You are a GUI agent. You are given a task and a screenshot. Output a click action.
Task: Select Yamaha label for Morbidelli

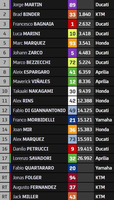pos(104,120)
